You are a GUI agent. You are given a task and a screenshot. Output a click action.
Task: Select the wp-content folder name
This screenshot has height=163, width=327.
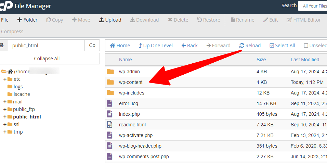[131, 82]
